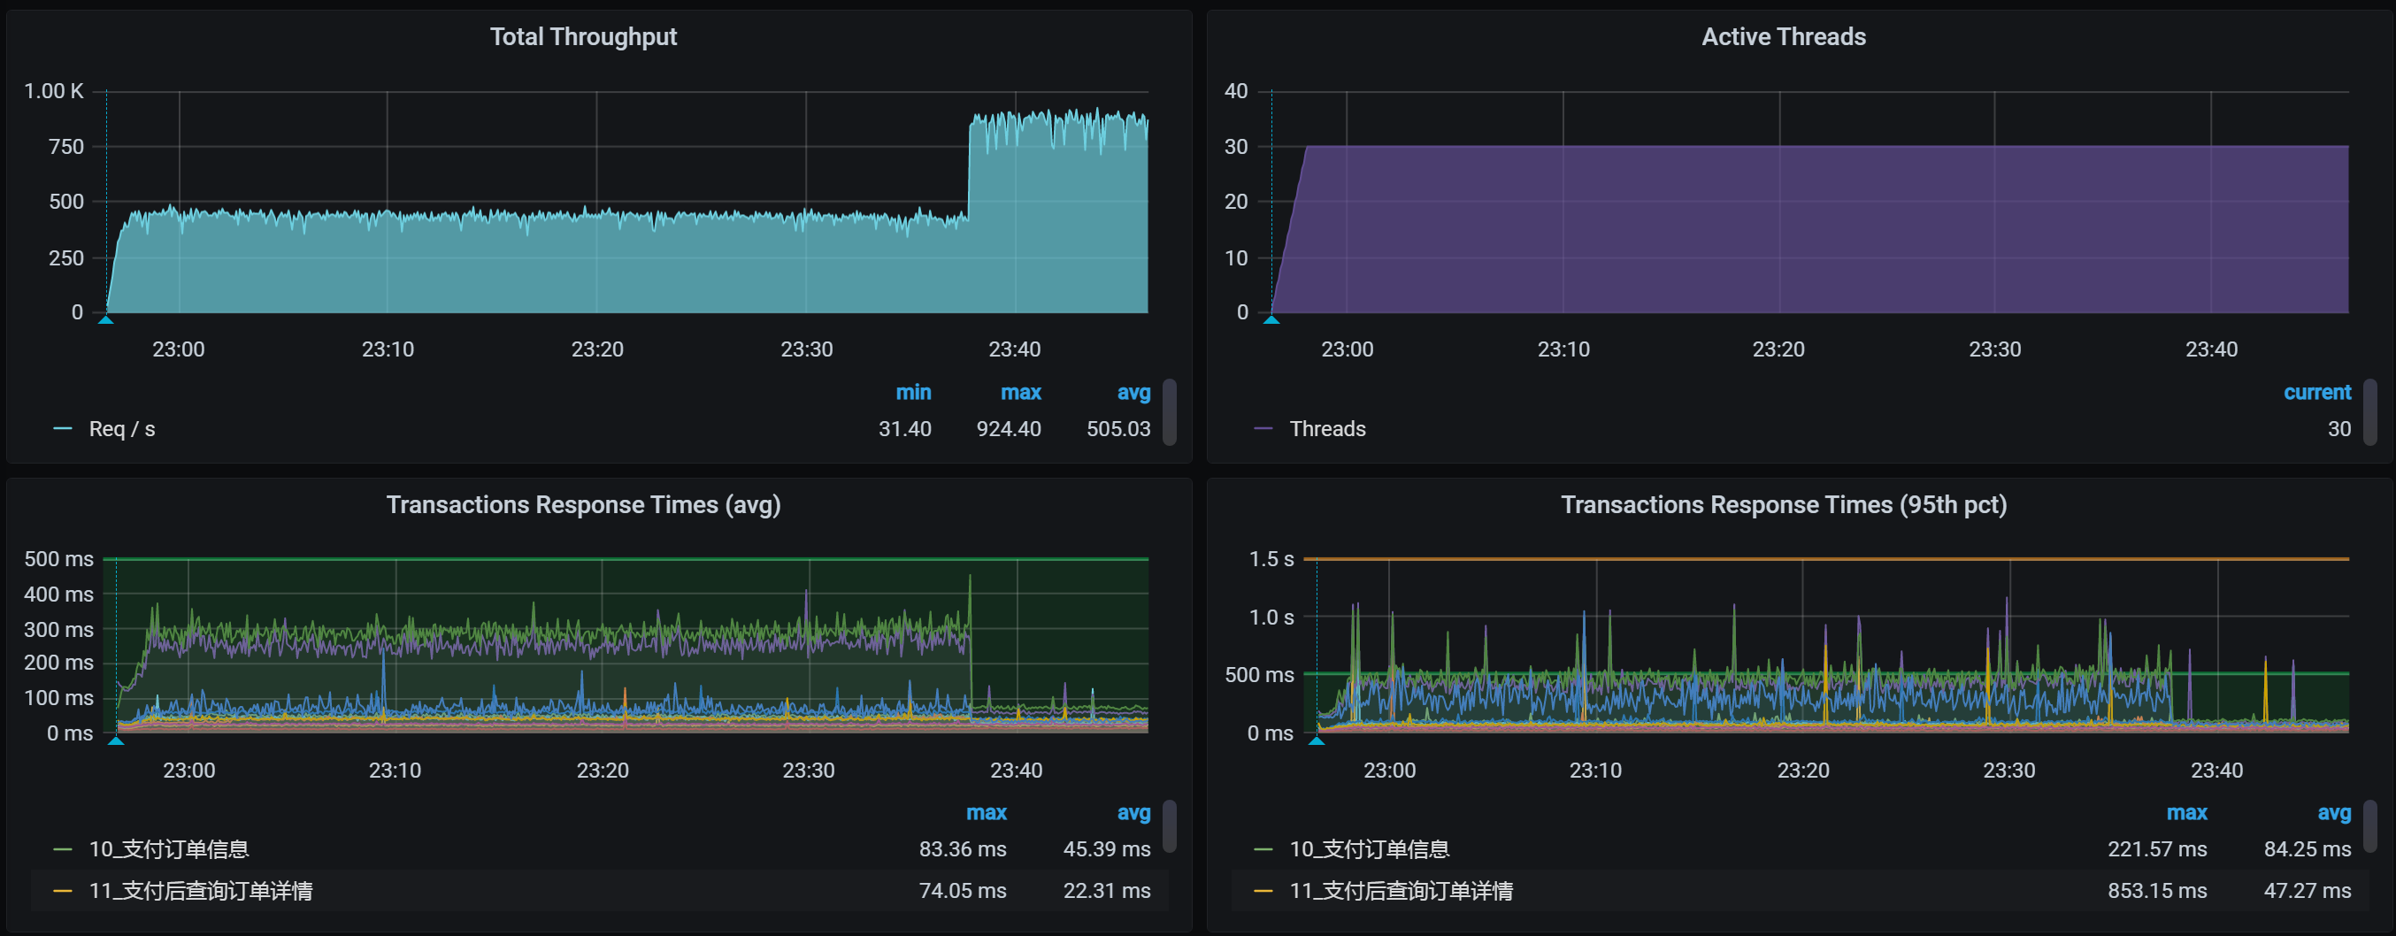
Task: Sort Total Throughput legend by max column
Action: tap(1020, 393)
